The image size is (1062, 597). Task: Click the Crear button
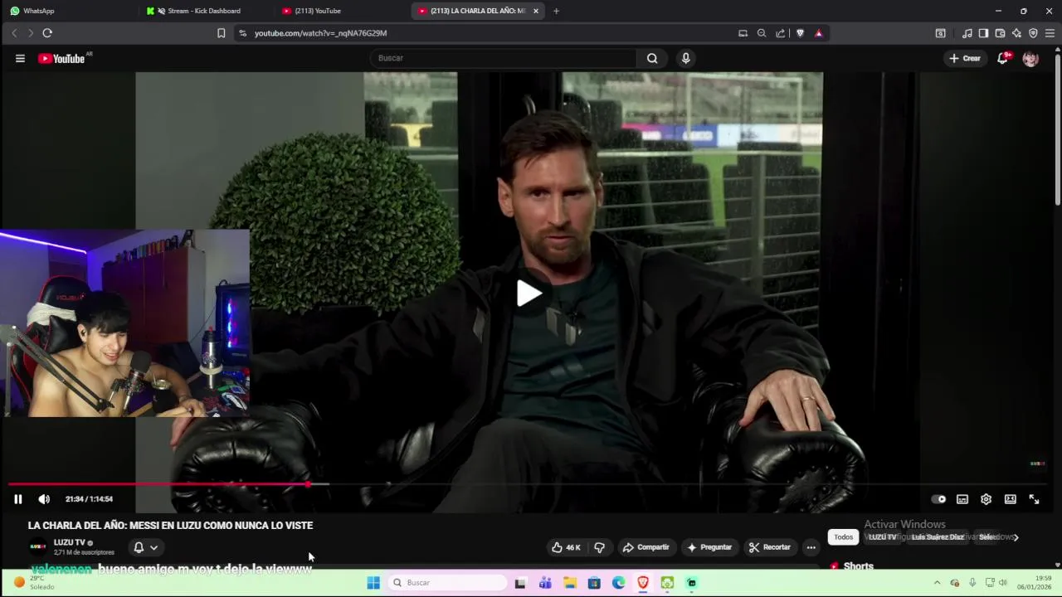click(x=965, y=58)
